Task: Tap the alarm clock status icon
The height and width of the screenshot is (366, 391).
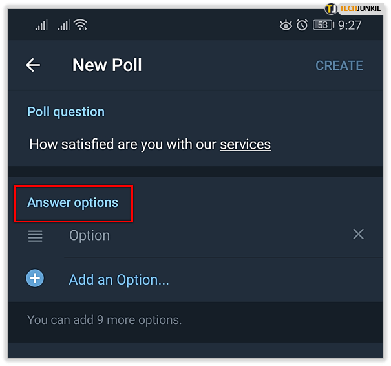Action: pyautogui.click(x=302, y=25)
